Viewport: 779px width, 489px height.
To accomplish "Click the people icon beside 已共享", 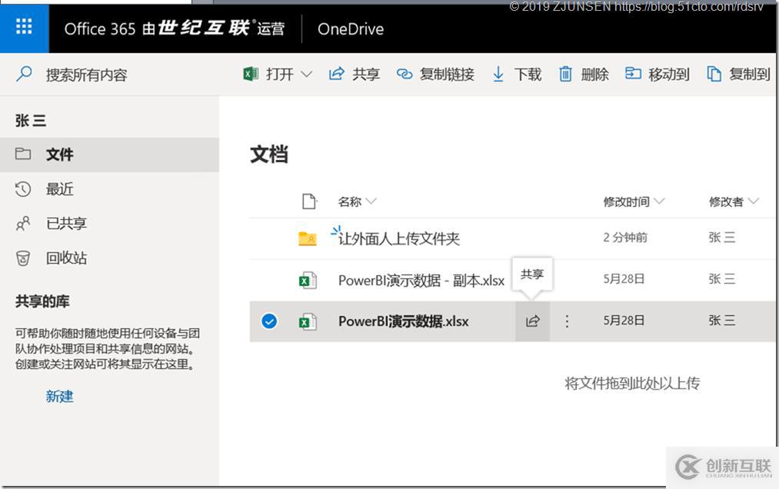I will click(x=23, y=224).
